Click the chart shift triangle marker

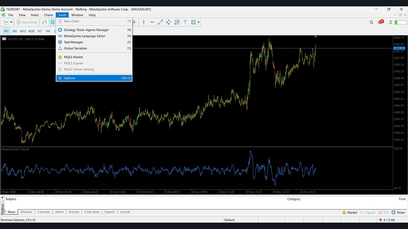[x=316, y=37]
